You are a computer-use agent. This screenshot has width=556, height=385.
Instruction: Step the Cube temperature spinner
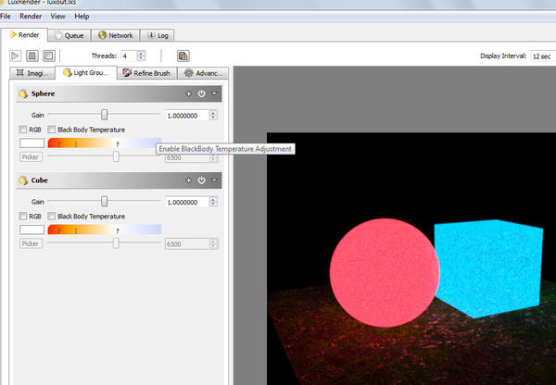point(213,244)
